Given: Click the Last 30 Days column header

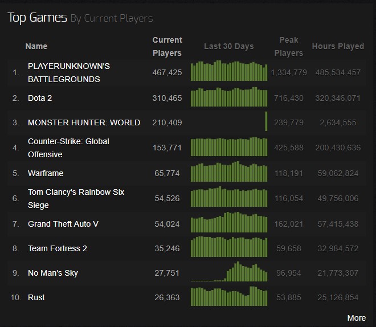Looking at the screenshot, I should pyautogui.click(x=229, y=46).
